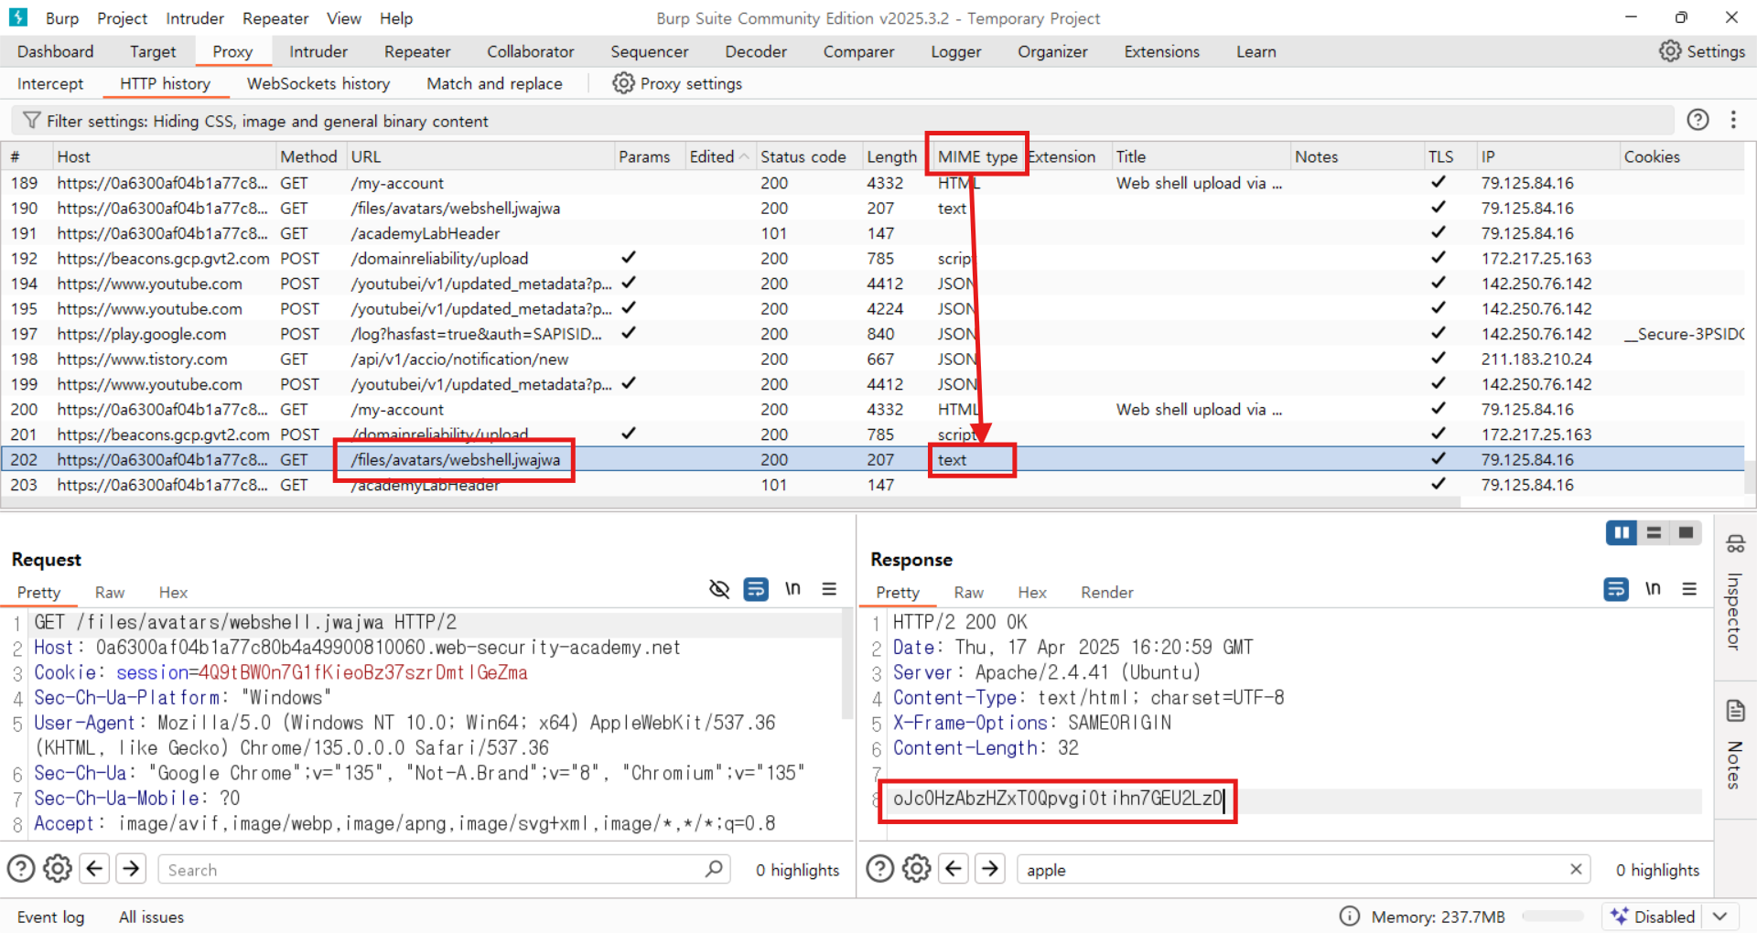Viewport: 1757px width, 933px height.
Task: Toggle word wrap in the Request pane
Action: pos(756,589)
